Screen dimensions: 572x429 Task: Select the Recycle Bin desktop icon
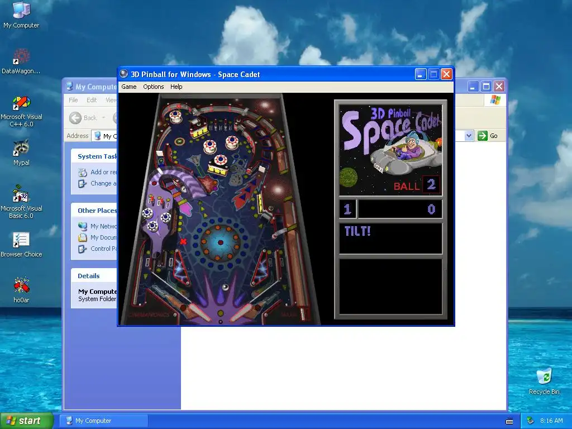pos(544,382)
